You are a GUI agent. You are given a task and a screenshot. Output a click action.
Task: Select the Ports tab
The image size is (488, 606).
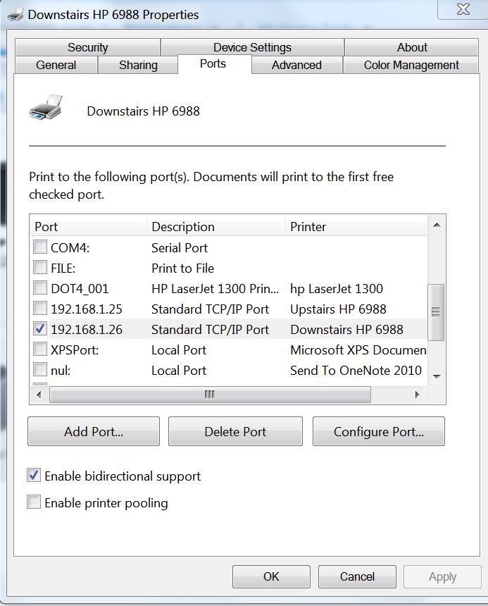[x=213, y=63]
